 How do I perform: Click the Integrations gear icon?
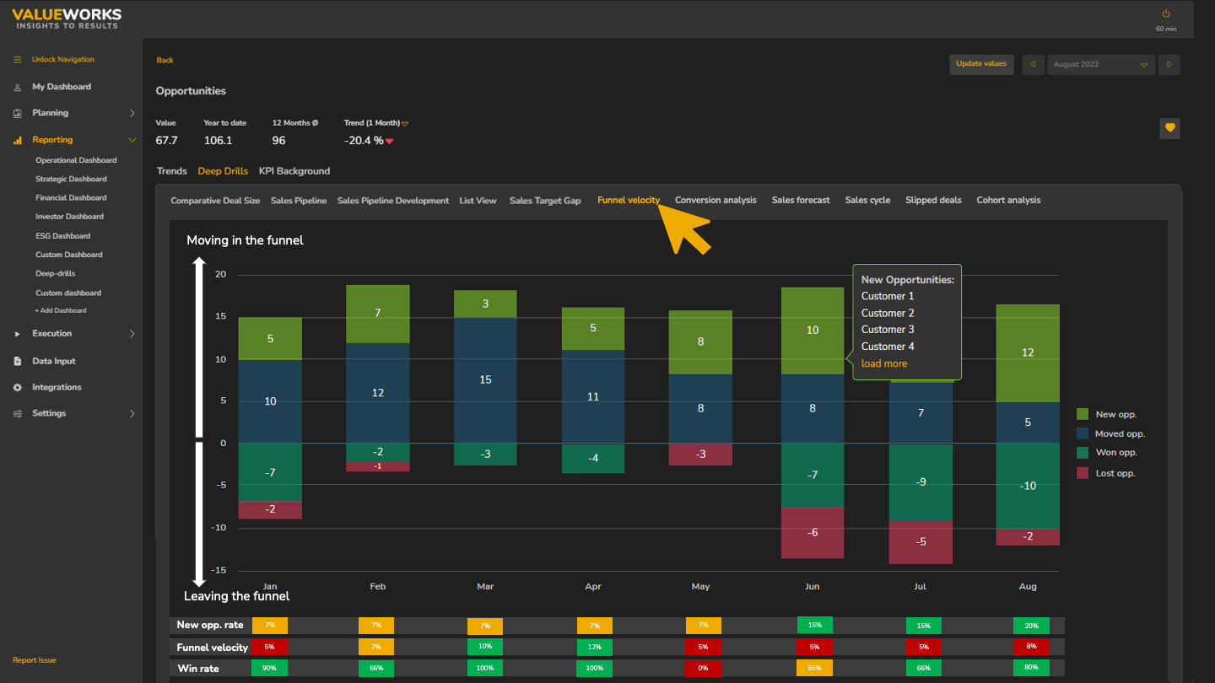18,387
